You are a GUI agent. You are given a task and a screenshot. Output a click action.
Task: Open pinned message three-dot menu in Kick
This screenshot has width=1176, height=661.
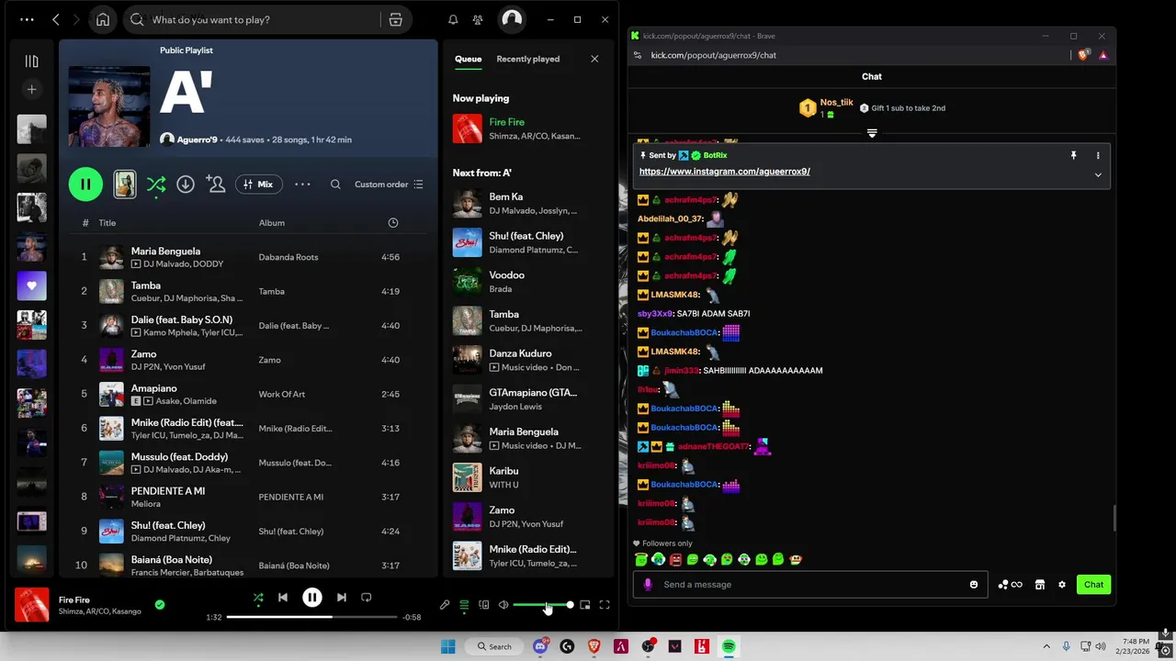(1098, 156)
